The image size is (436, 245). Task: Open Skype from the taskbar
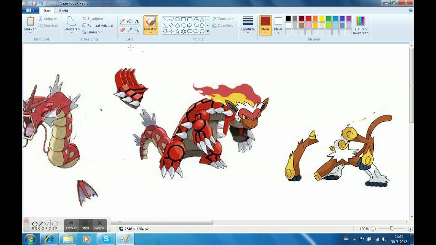click(x=106, y=239)
